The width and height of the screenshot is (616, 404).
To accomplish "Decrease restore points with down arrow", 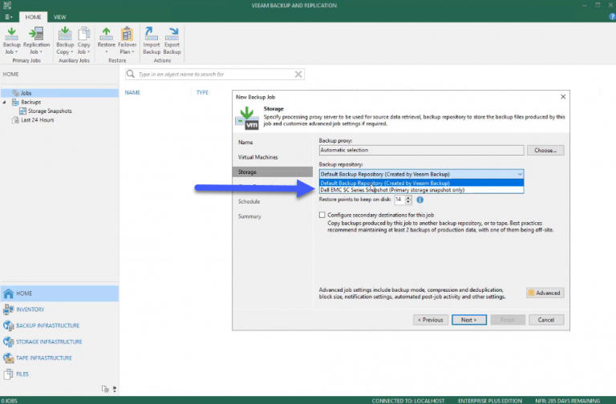I will tap(408, 202).
